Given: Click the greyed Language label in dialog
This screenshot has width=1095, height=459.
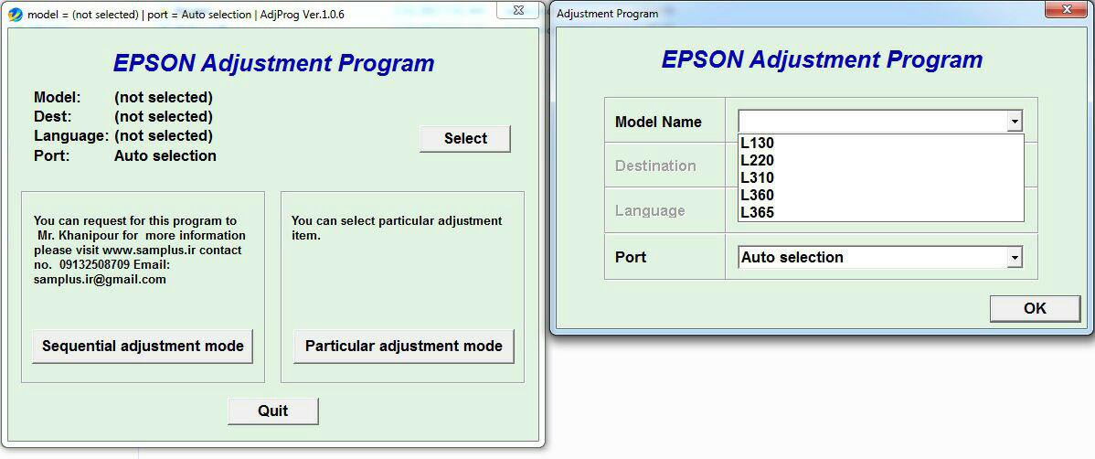Looking at the screenshot, I should point(650,211).
